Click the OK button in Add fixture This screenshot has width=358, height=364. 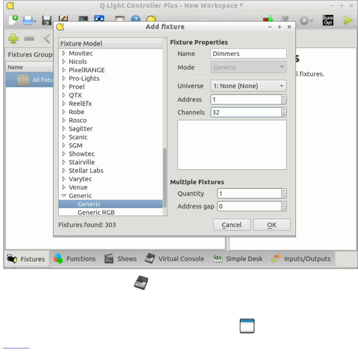click(x=272, y=225)
